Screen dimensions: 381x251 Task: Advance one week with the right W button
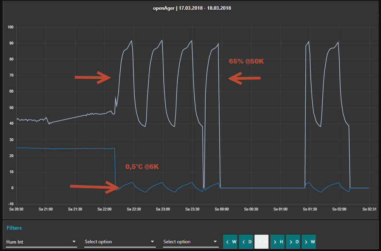click(309, 242)
